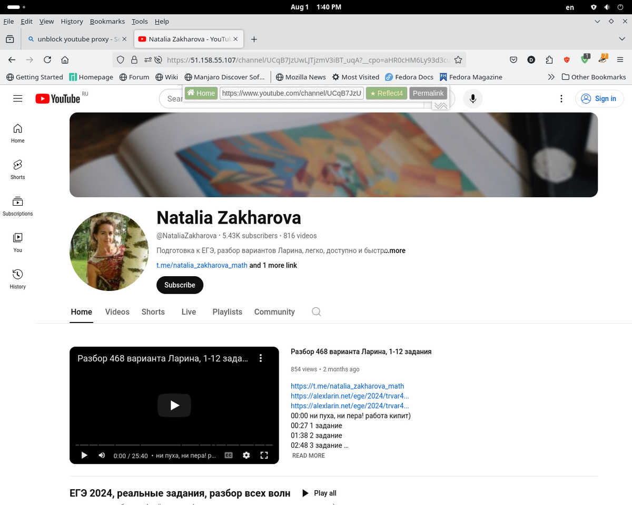
Task: Open 'and 1 more link' popup
Action: (x=273, y=265)
